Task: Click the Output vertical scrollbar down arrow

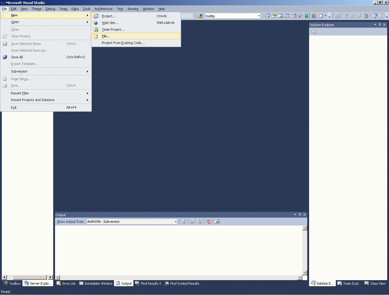Action: [x=305, y=273]
